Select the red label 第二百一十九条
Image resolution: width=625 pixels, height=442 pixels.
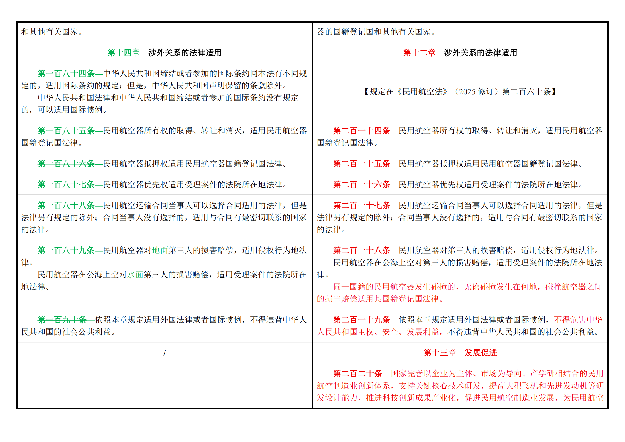(362, 320)
